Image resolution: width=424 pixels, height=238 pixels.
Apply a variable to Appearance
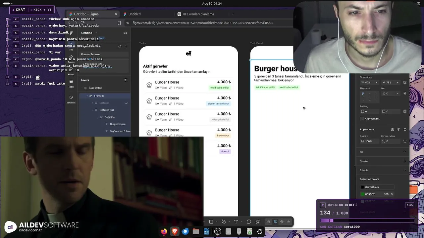pos(392,129)
